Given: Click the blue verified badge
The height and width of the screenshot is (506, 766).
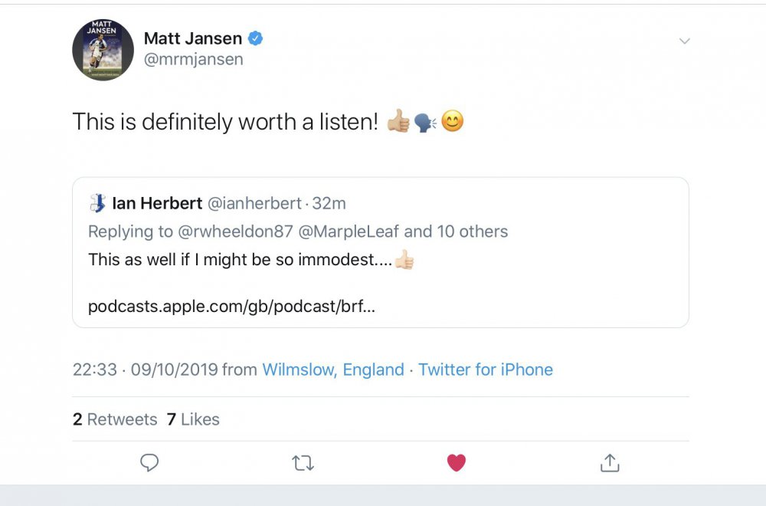Looking at the screenshot, I should [257, 38].
